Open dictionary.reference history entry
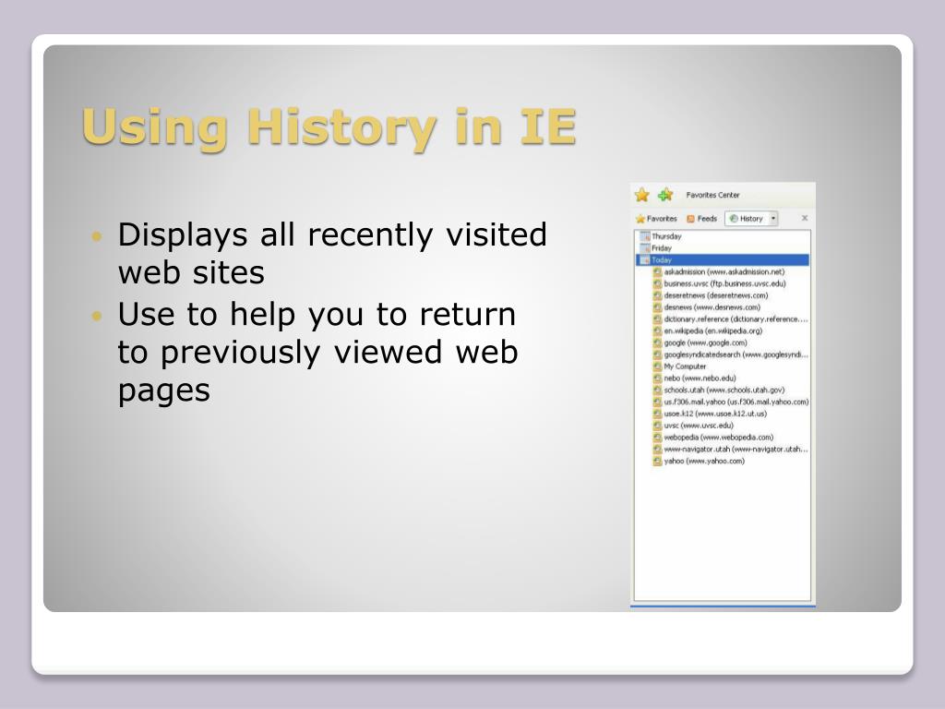The image size is (945, 709). tap(731, 318)
